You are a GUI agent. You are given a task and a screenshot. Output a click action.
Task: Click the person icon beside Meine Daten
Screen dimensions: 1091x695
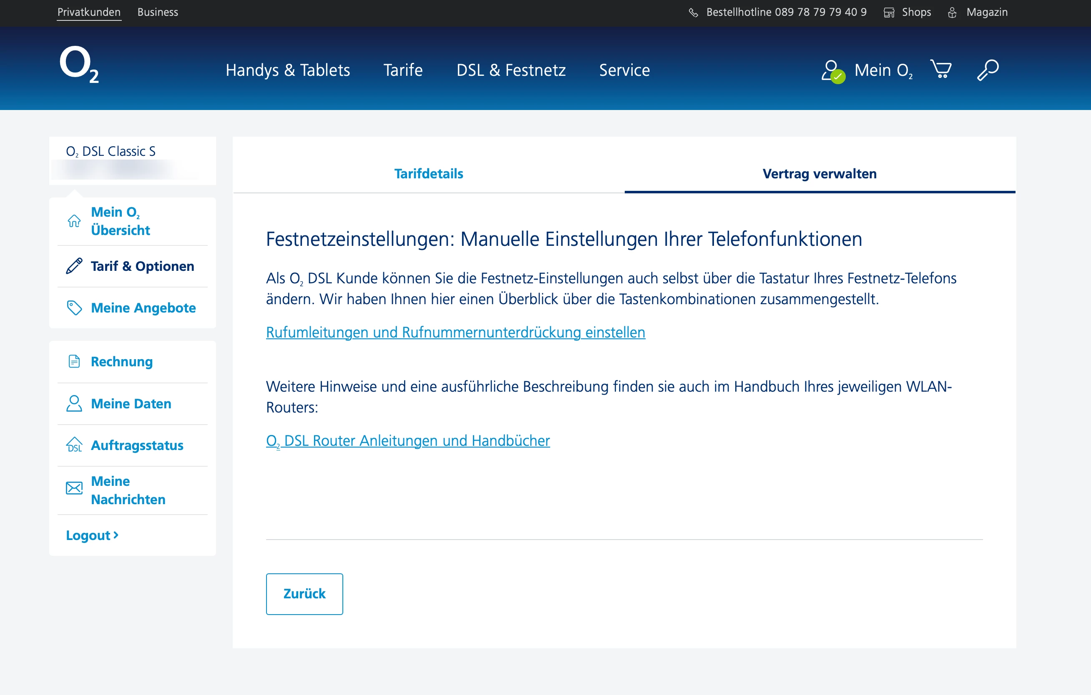[74, 403]
